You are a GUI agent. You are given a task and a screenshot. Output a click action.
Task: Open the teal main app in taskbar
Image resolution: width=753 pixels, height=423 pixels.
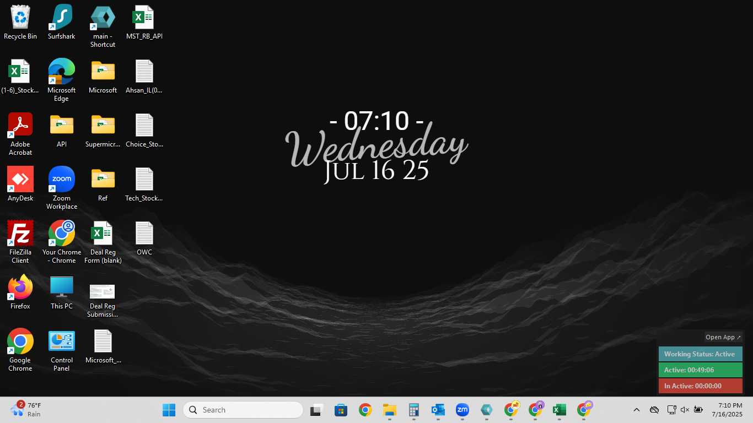[486, 410]
